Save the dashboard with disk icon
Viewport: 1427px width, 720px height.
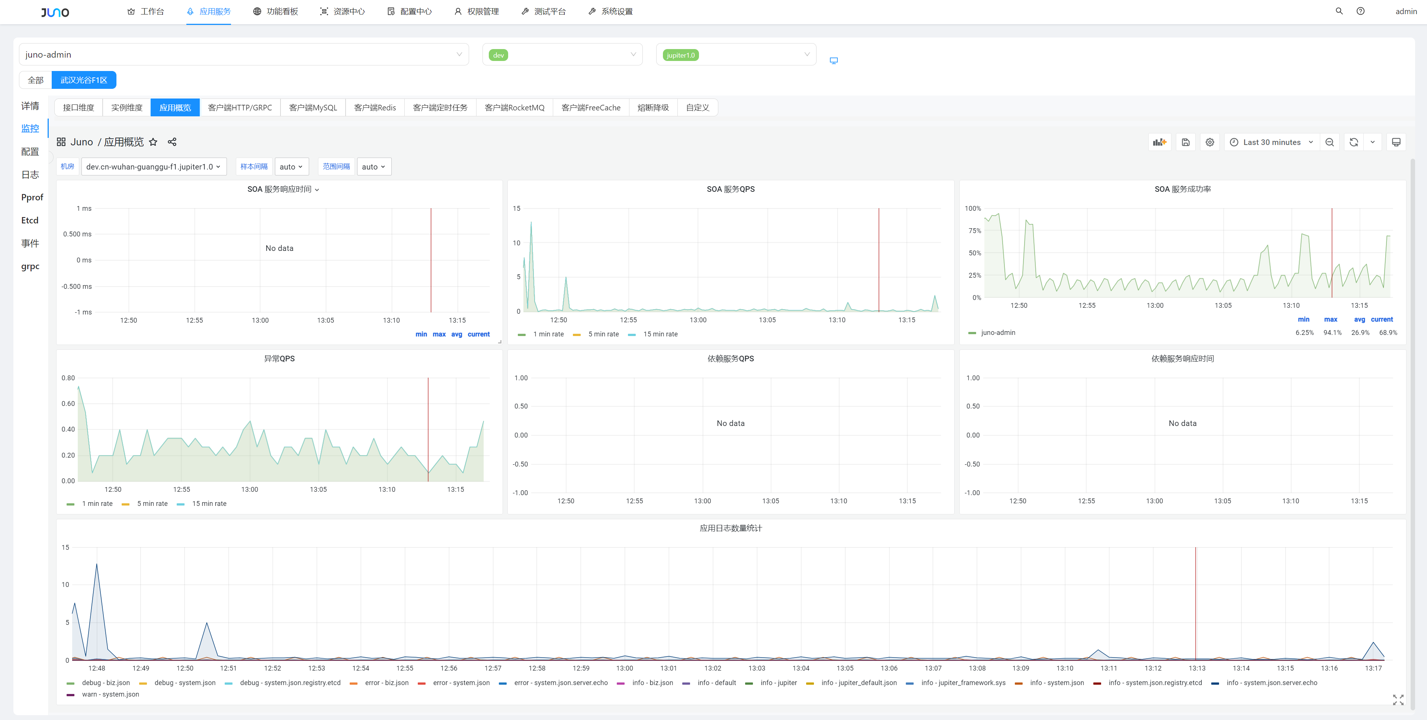click(x=1186, y=142)
